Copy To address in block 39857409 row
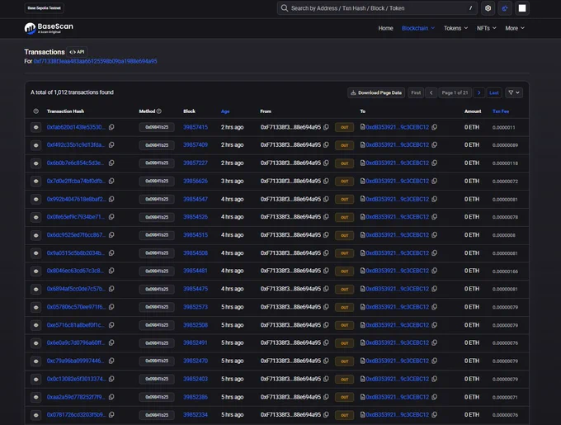This screenshot has width=561, height=425. click(x=434, y=145)
